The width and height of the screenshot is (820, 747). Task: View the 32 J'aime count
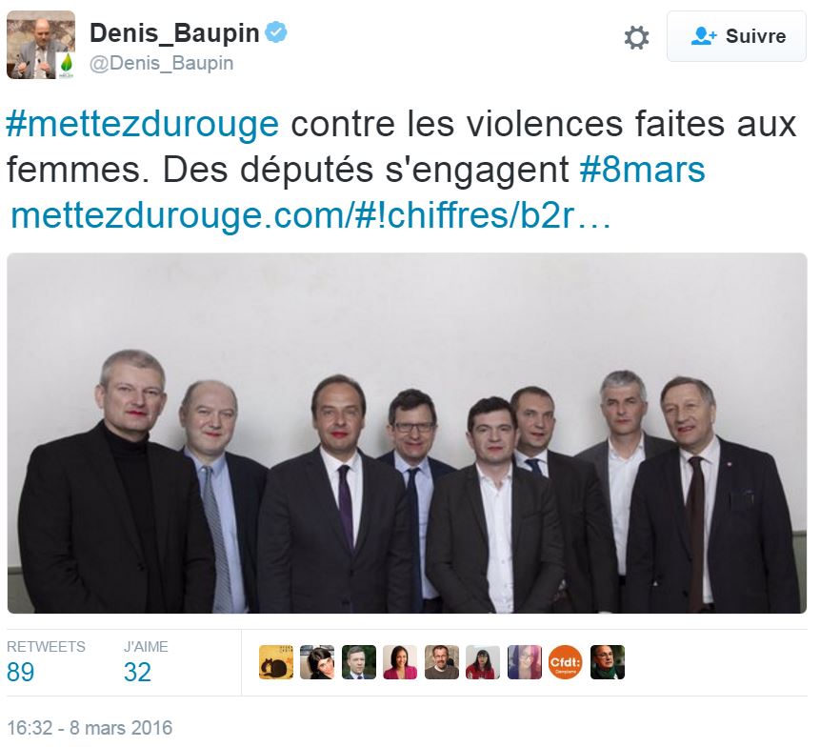point(137,672)
